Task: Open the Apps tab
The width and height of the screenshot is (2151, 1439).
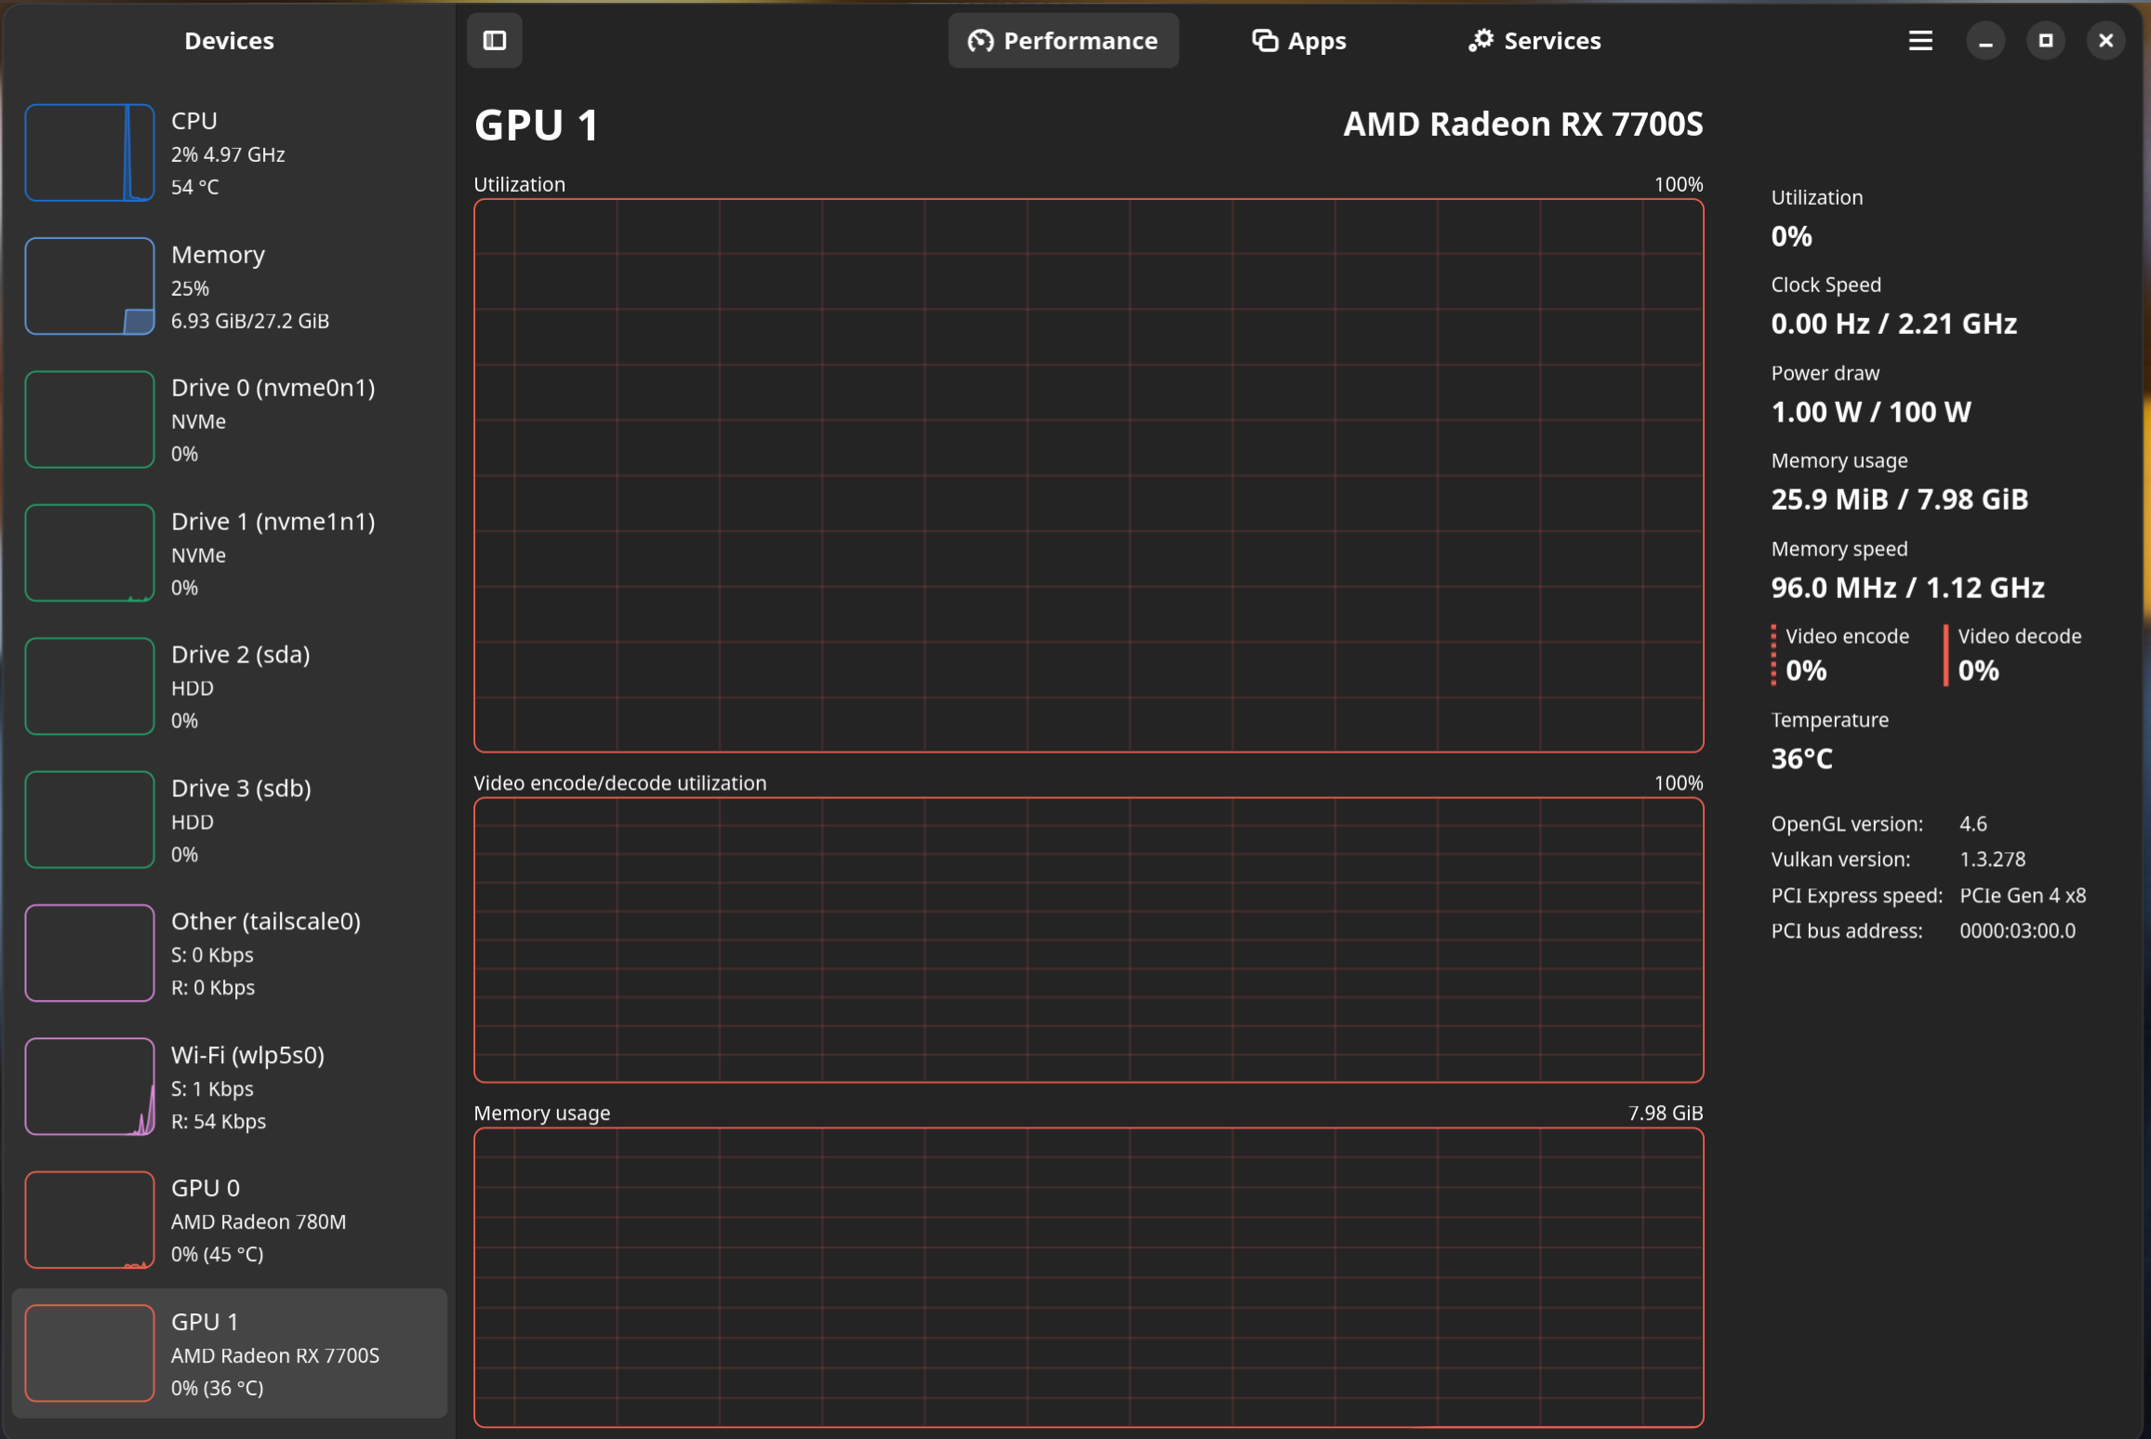Action: click(x=1298, y=40)
